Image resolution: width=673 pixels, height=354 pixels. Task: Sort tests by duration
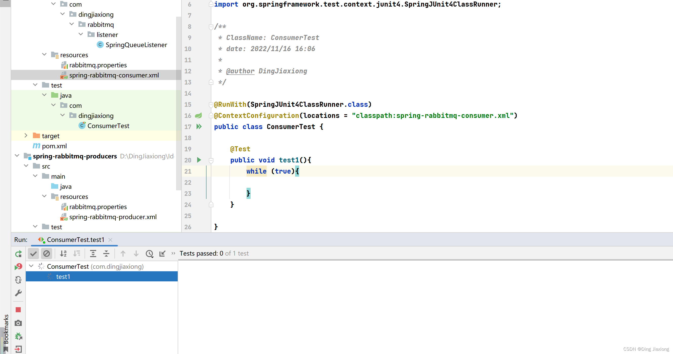(x=76, y=253)
